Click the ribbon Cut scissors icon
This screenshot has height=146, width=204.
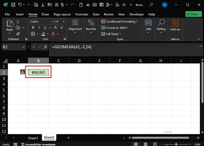[x=18, y=22]
